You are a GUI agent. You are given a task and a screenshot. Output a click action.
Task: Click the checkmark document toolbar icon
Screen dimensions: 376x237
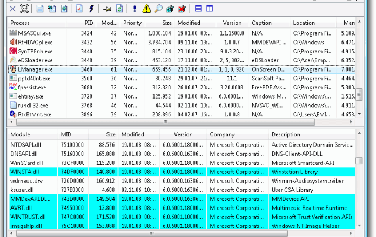79,9
